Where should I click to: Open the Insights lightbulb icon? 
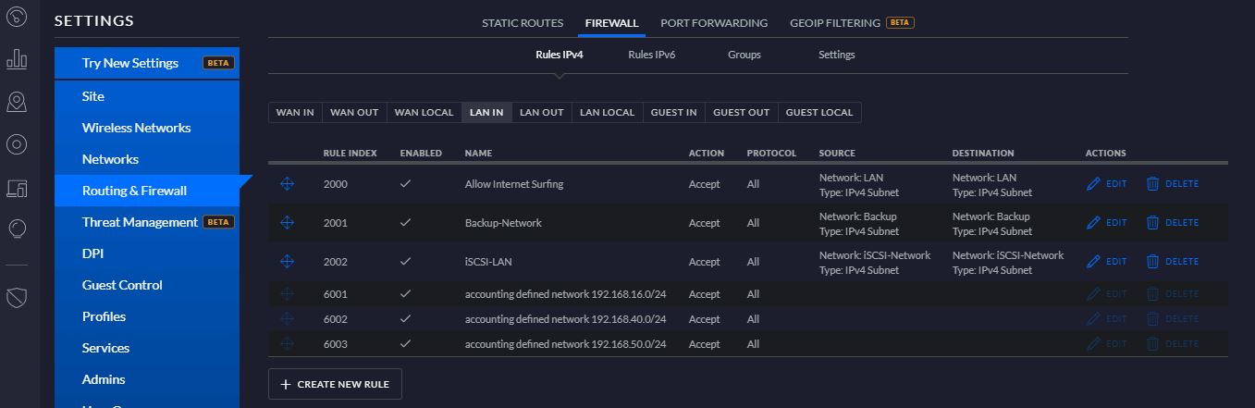pos(17,229)
